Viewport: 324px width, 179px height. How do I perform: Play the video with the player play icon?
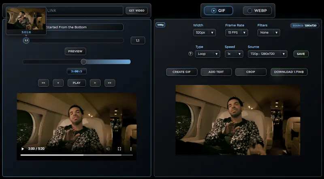click(23, 149)
